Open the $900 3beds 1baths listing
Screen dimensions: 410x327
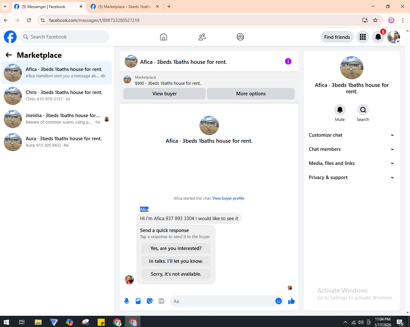[x=168, y=83]
